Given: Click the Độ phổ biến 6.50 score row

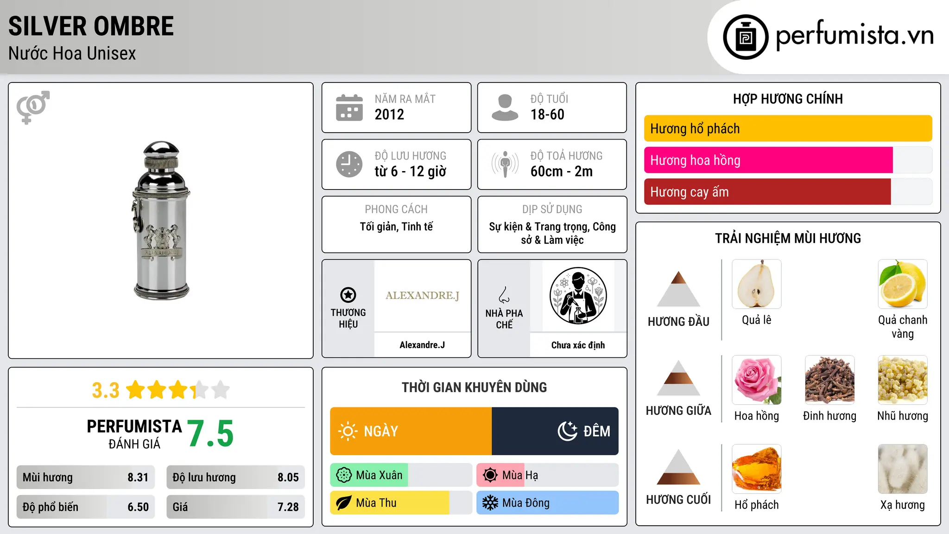Looking at the screenshot, I should (86, 507).
